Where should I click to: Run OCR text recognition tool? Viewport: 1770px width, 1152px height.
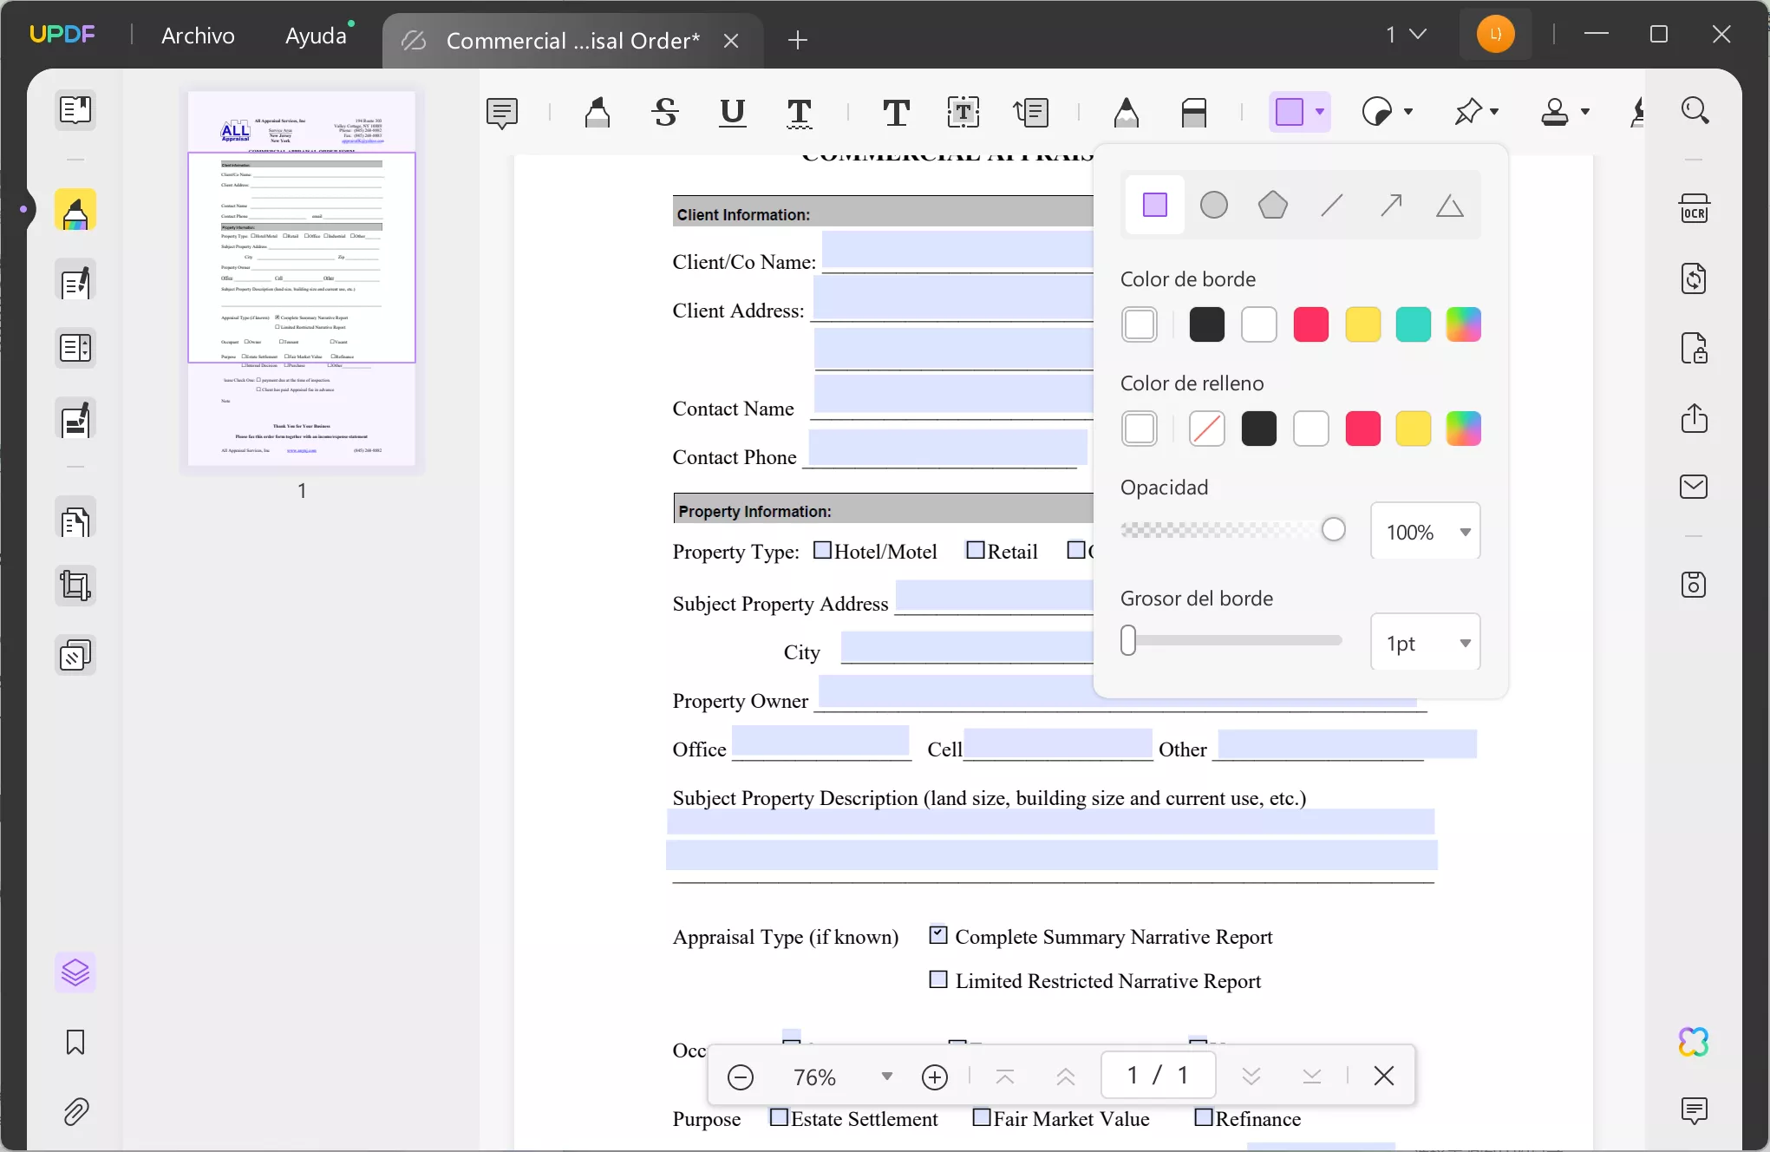pyautogui.click(x=1695, y=209)
